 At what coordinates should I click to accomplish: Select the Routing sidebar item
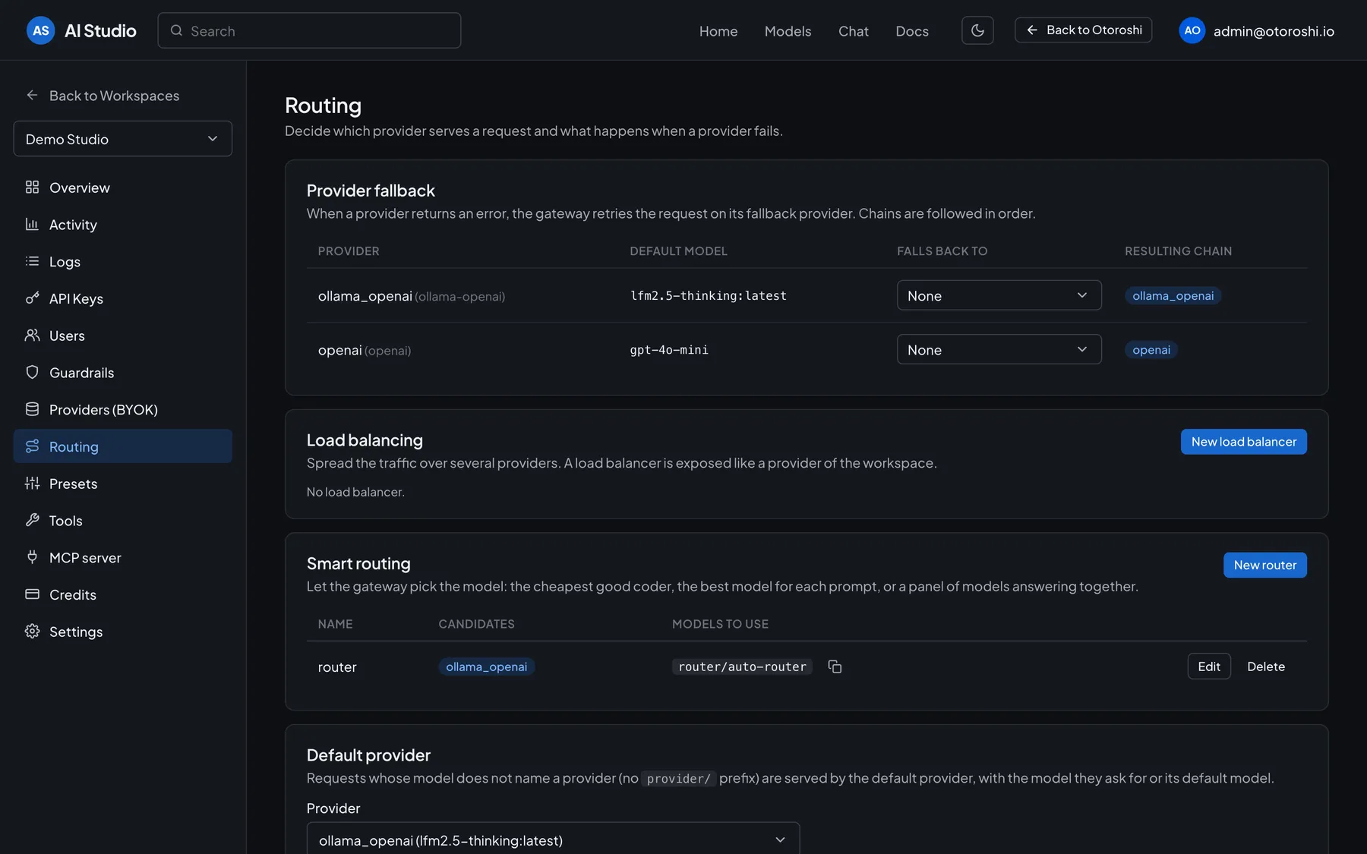[123, 446]
